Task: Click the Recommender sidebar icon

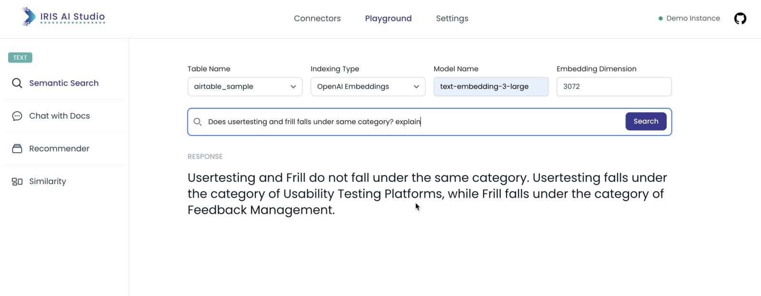Action: tap(17, 149)
